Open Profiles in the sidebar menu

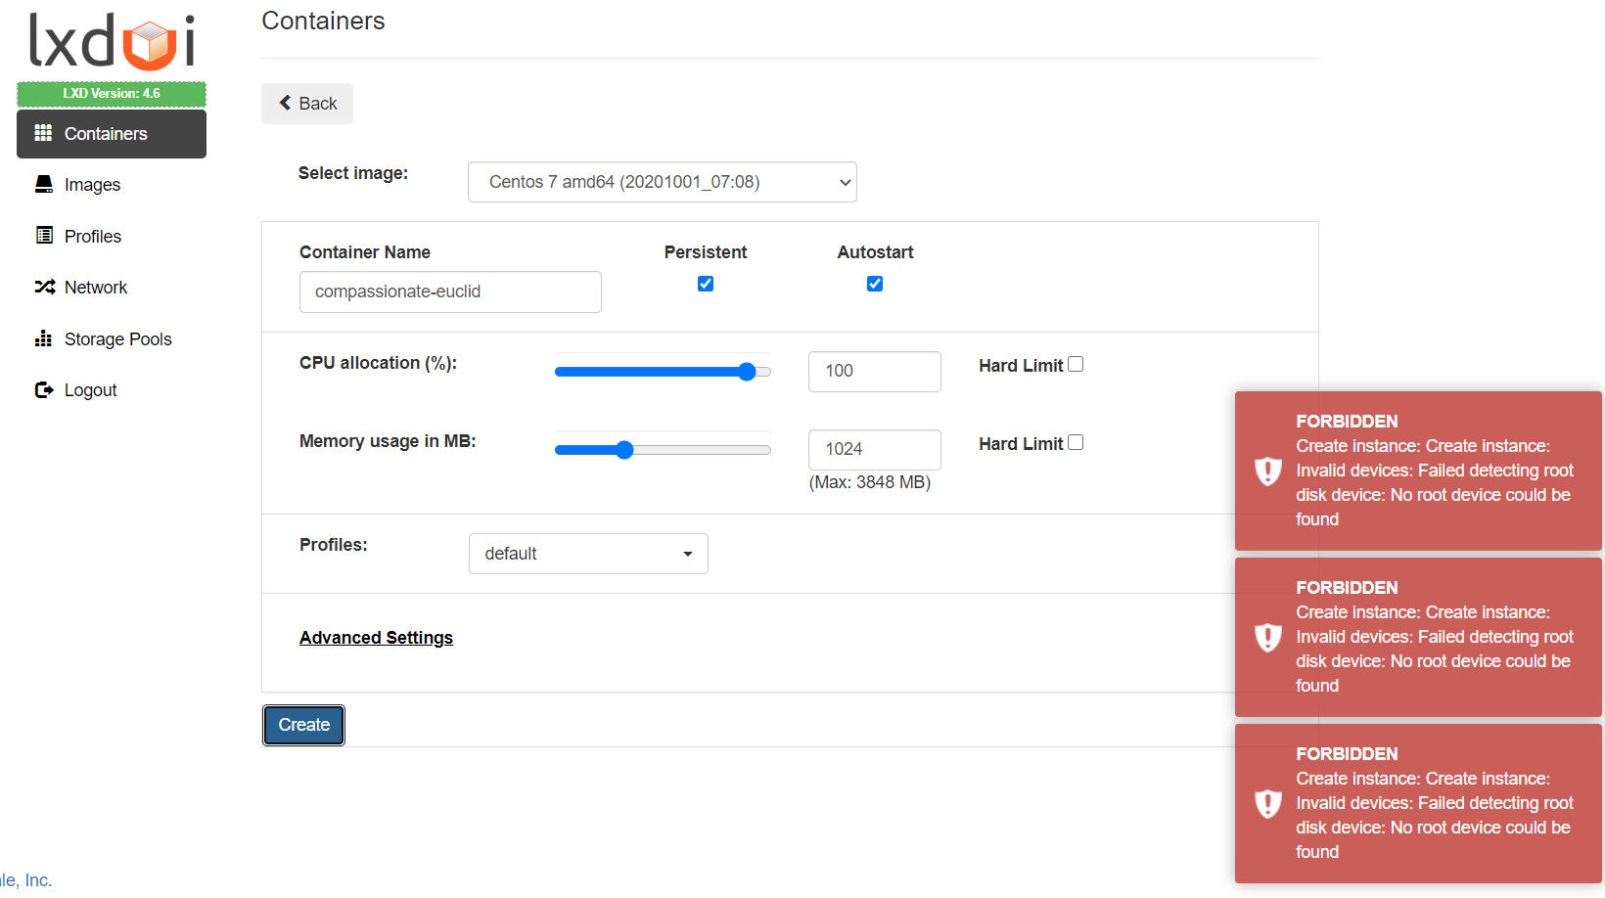click(112, 237)
